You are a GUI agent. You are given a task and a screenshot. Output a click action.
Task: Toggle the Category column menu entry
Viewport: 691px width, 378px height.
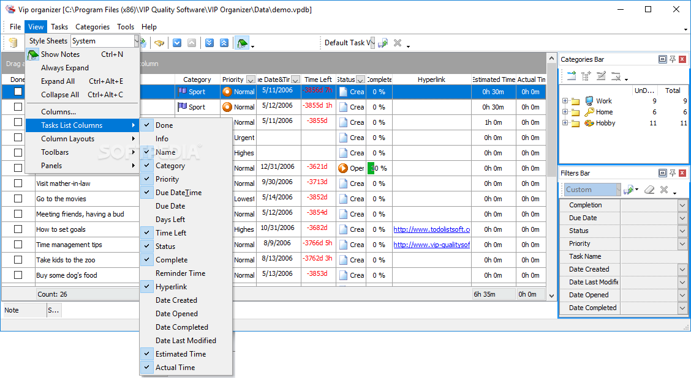click(x=186, y=166)
